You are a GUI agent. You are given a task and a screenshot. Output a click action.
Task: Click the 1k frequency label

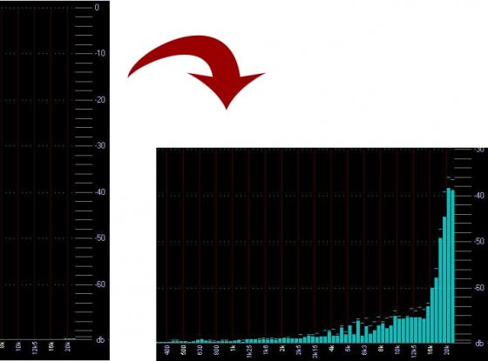233,349
